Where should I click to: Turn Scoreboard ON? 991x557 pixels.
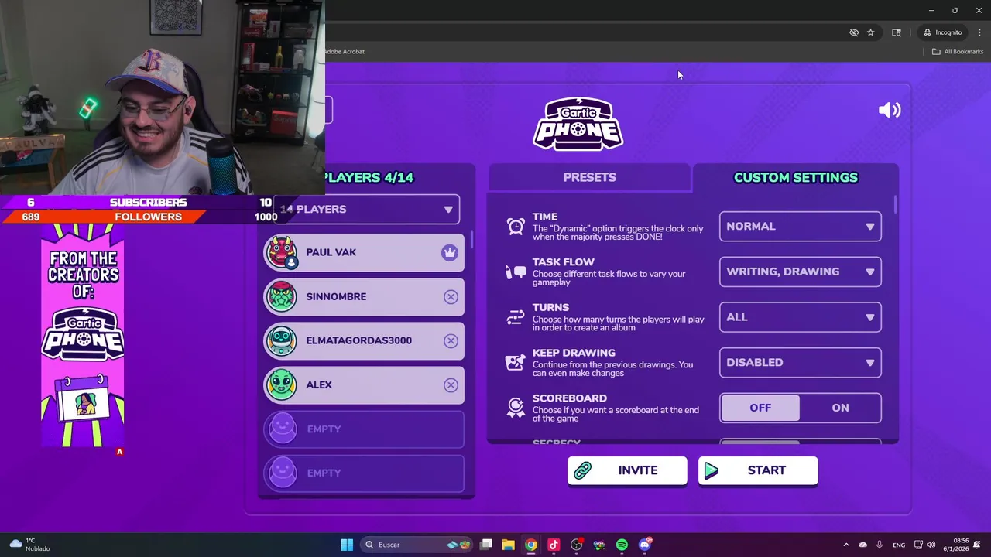tap(840, 408)
